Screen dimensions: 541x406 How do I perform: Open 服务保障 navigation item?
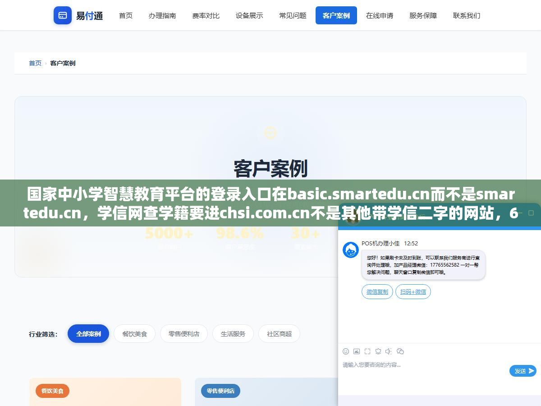(x=423, y=15)
